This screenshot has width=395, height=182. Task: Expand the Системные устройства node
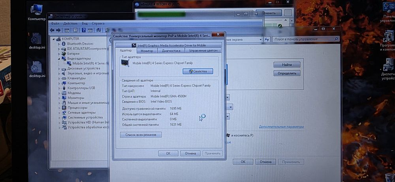tap(59, 117)
